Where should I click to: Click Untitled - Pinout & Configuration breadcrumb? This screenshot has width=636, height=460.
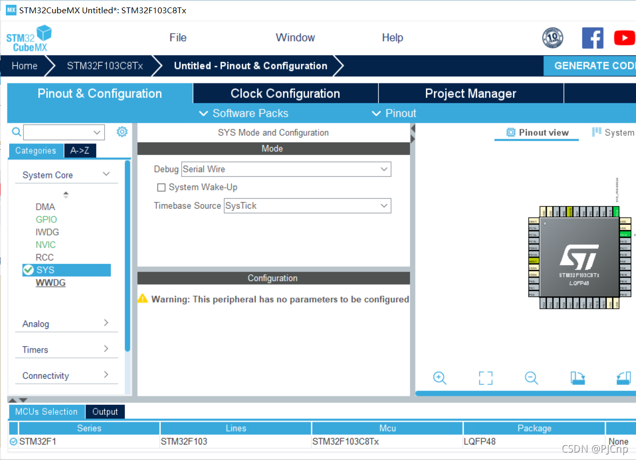click(x=250, y=66)
